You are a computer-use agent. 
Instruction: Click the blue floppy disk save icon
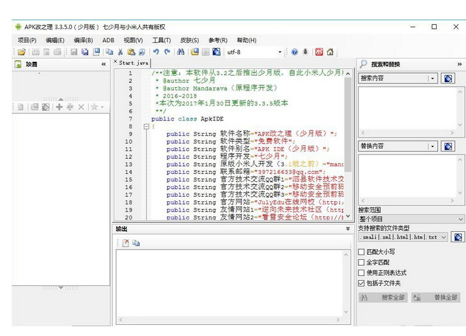coord(96,52)
